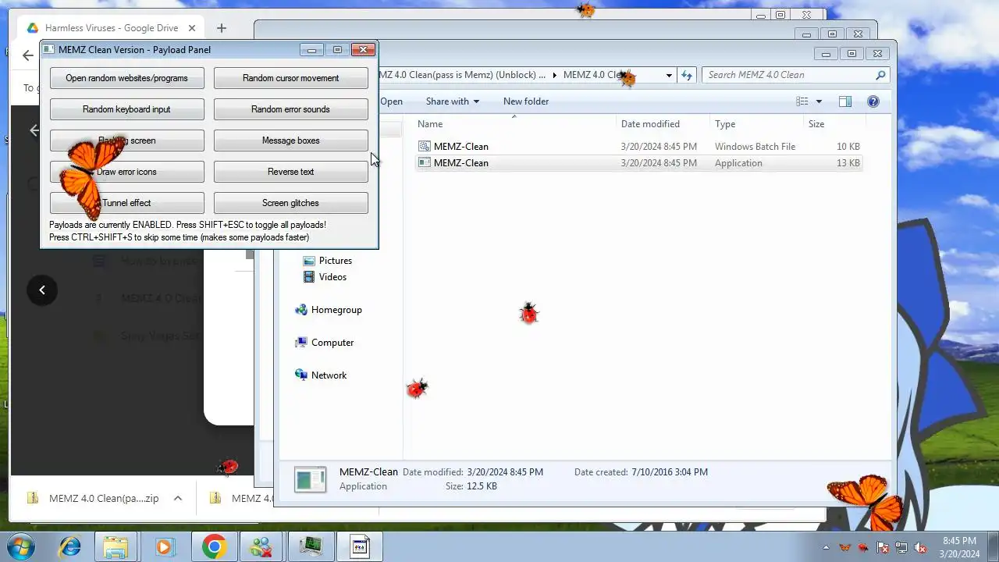Image resolution: width=999 pixels, height=562 pixels.
Task: Create a New folder from toolbar
Action: tap(526, 101)
